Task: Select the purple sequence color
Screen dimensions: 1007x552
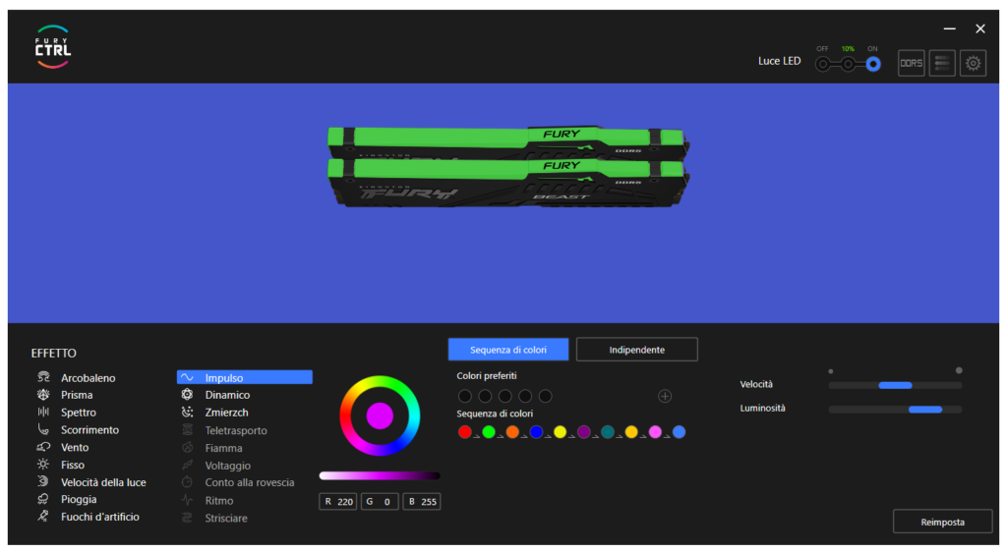Action: pyautogui.click(x=584, y=432)
